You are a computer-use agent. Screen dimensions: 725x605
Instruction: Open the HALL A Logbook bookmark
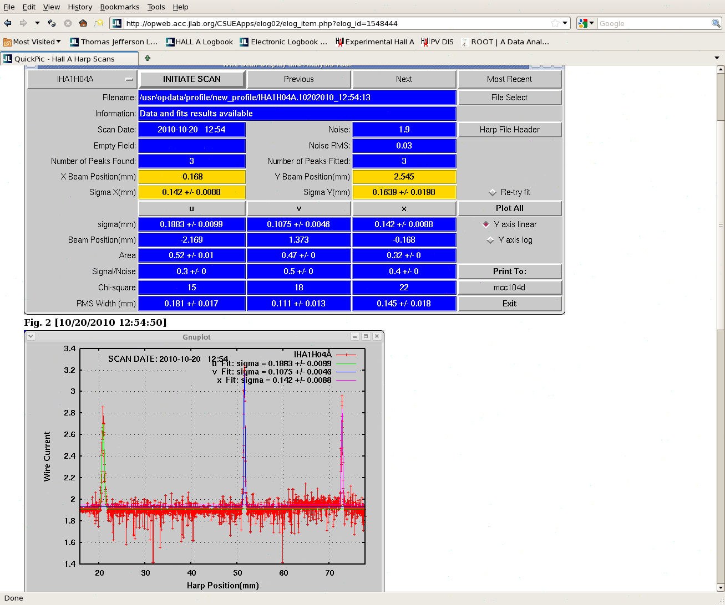click(200, 42)
